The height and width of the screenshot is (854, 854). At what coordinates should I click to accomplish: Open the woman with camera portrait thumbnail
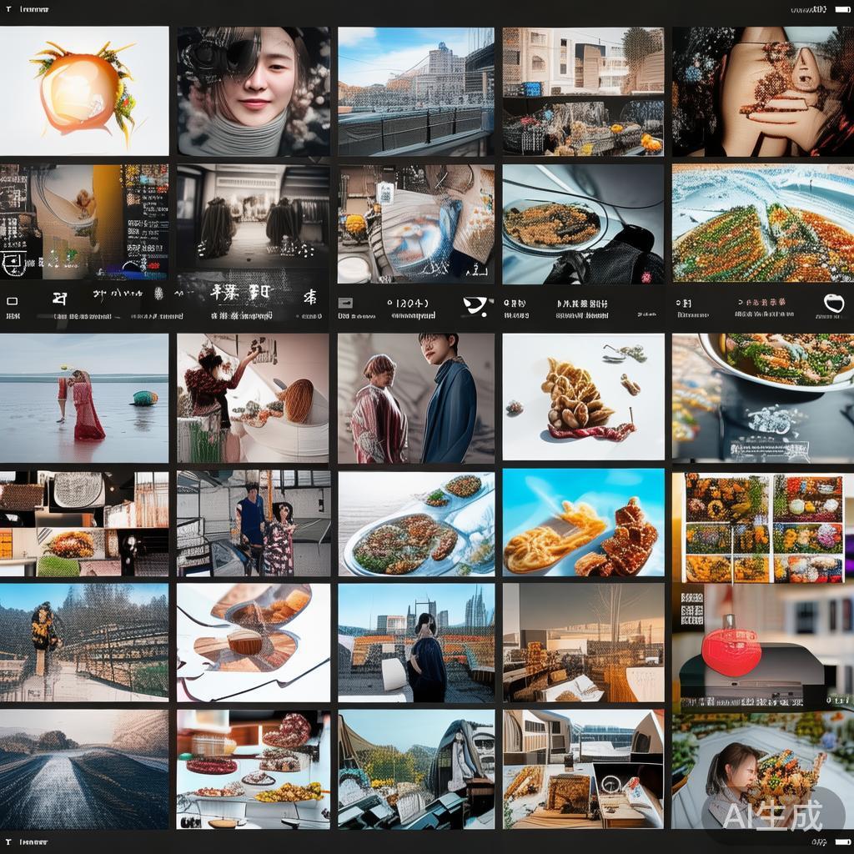pyautogui.click(x=253, y=90)
